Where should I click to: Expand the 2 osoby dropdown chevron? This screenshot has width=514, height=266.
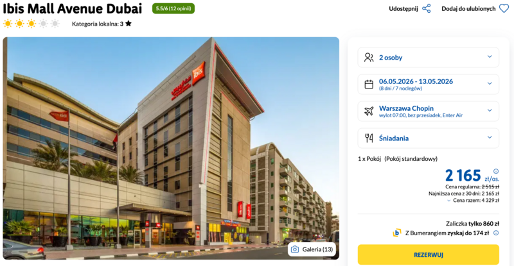490,56
